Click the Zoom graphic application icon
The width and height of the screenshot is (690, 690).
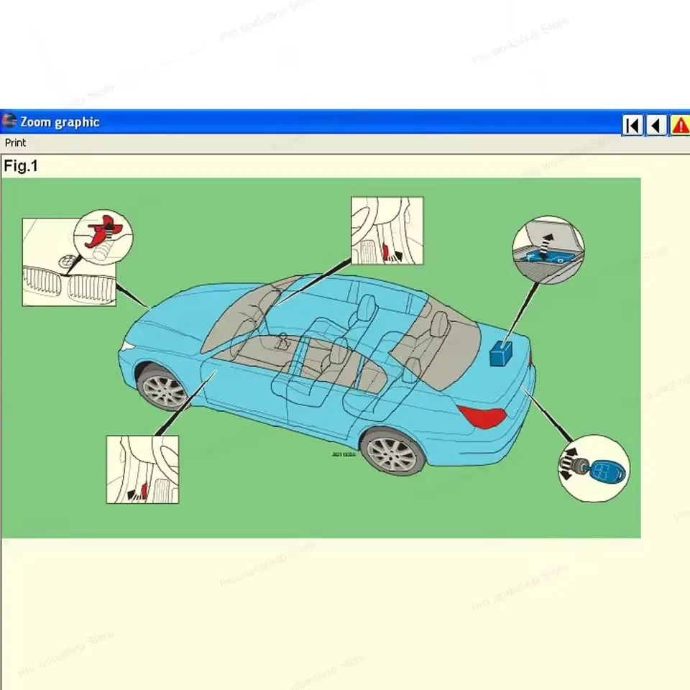pos(8,121)
